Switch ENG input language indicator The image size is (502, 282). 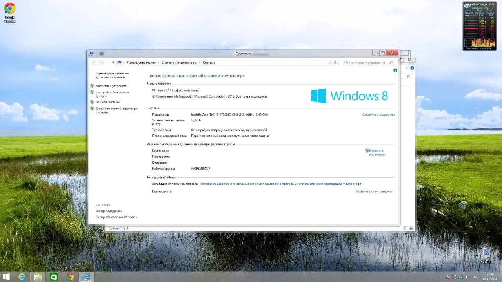475,277
